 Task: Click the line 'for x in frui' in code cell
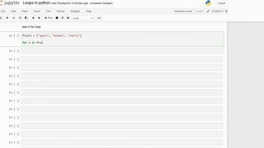[x=33, y=43]
